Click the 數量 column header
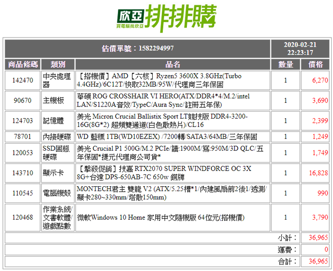This screenshot has height=271, width=333. 286,64
